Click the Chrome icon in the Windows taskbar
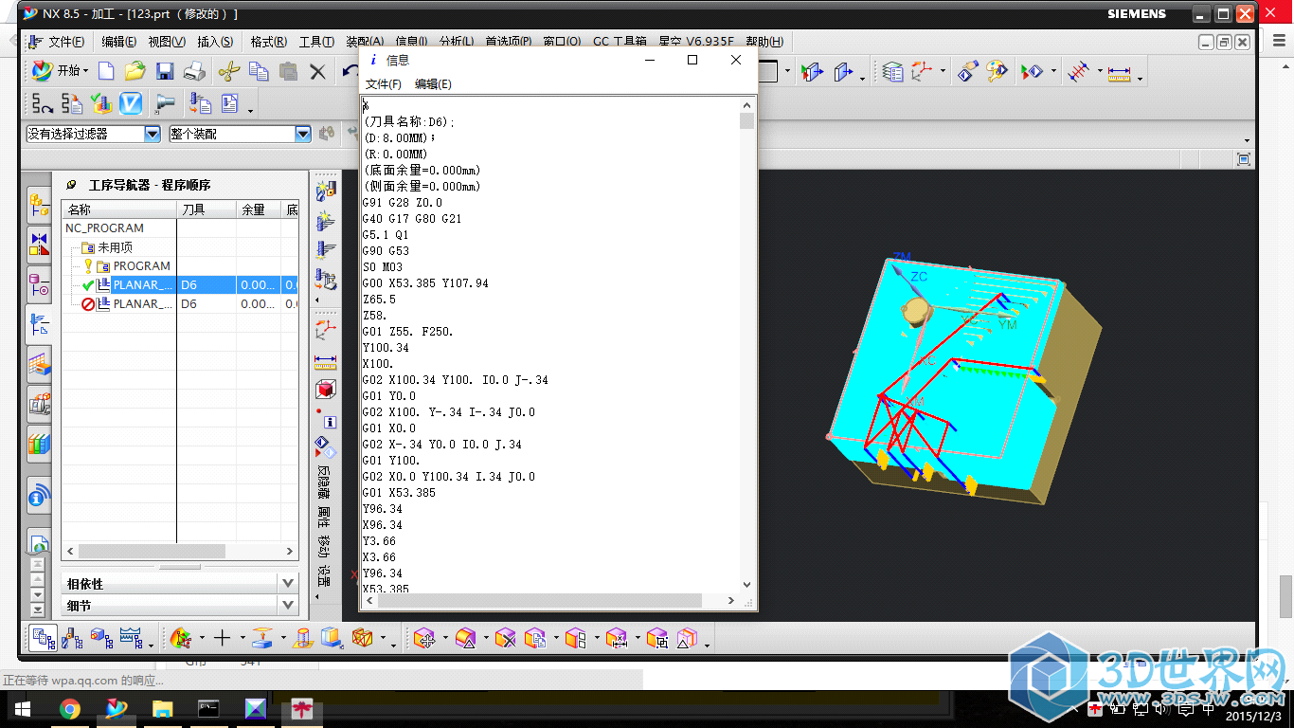The image size is (1294, 728). [x=69, y=708]
